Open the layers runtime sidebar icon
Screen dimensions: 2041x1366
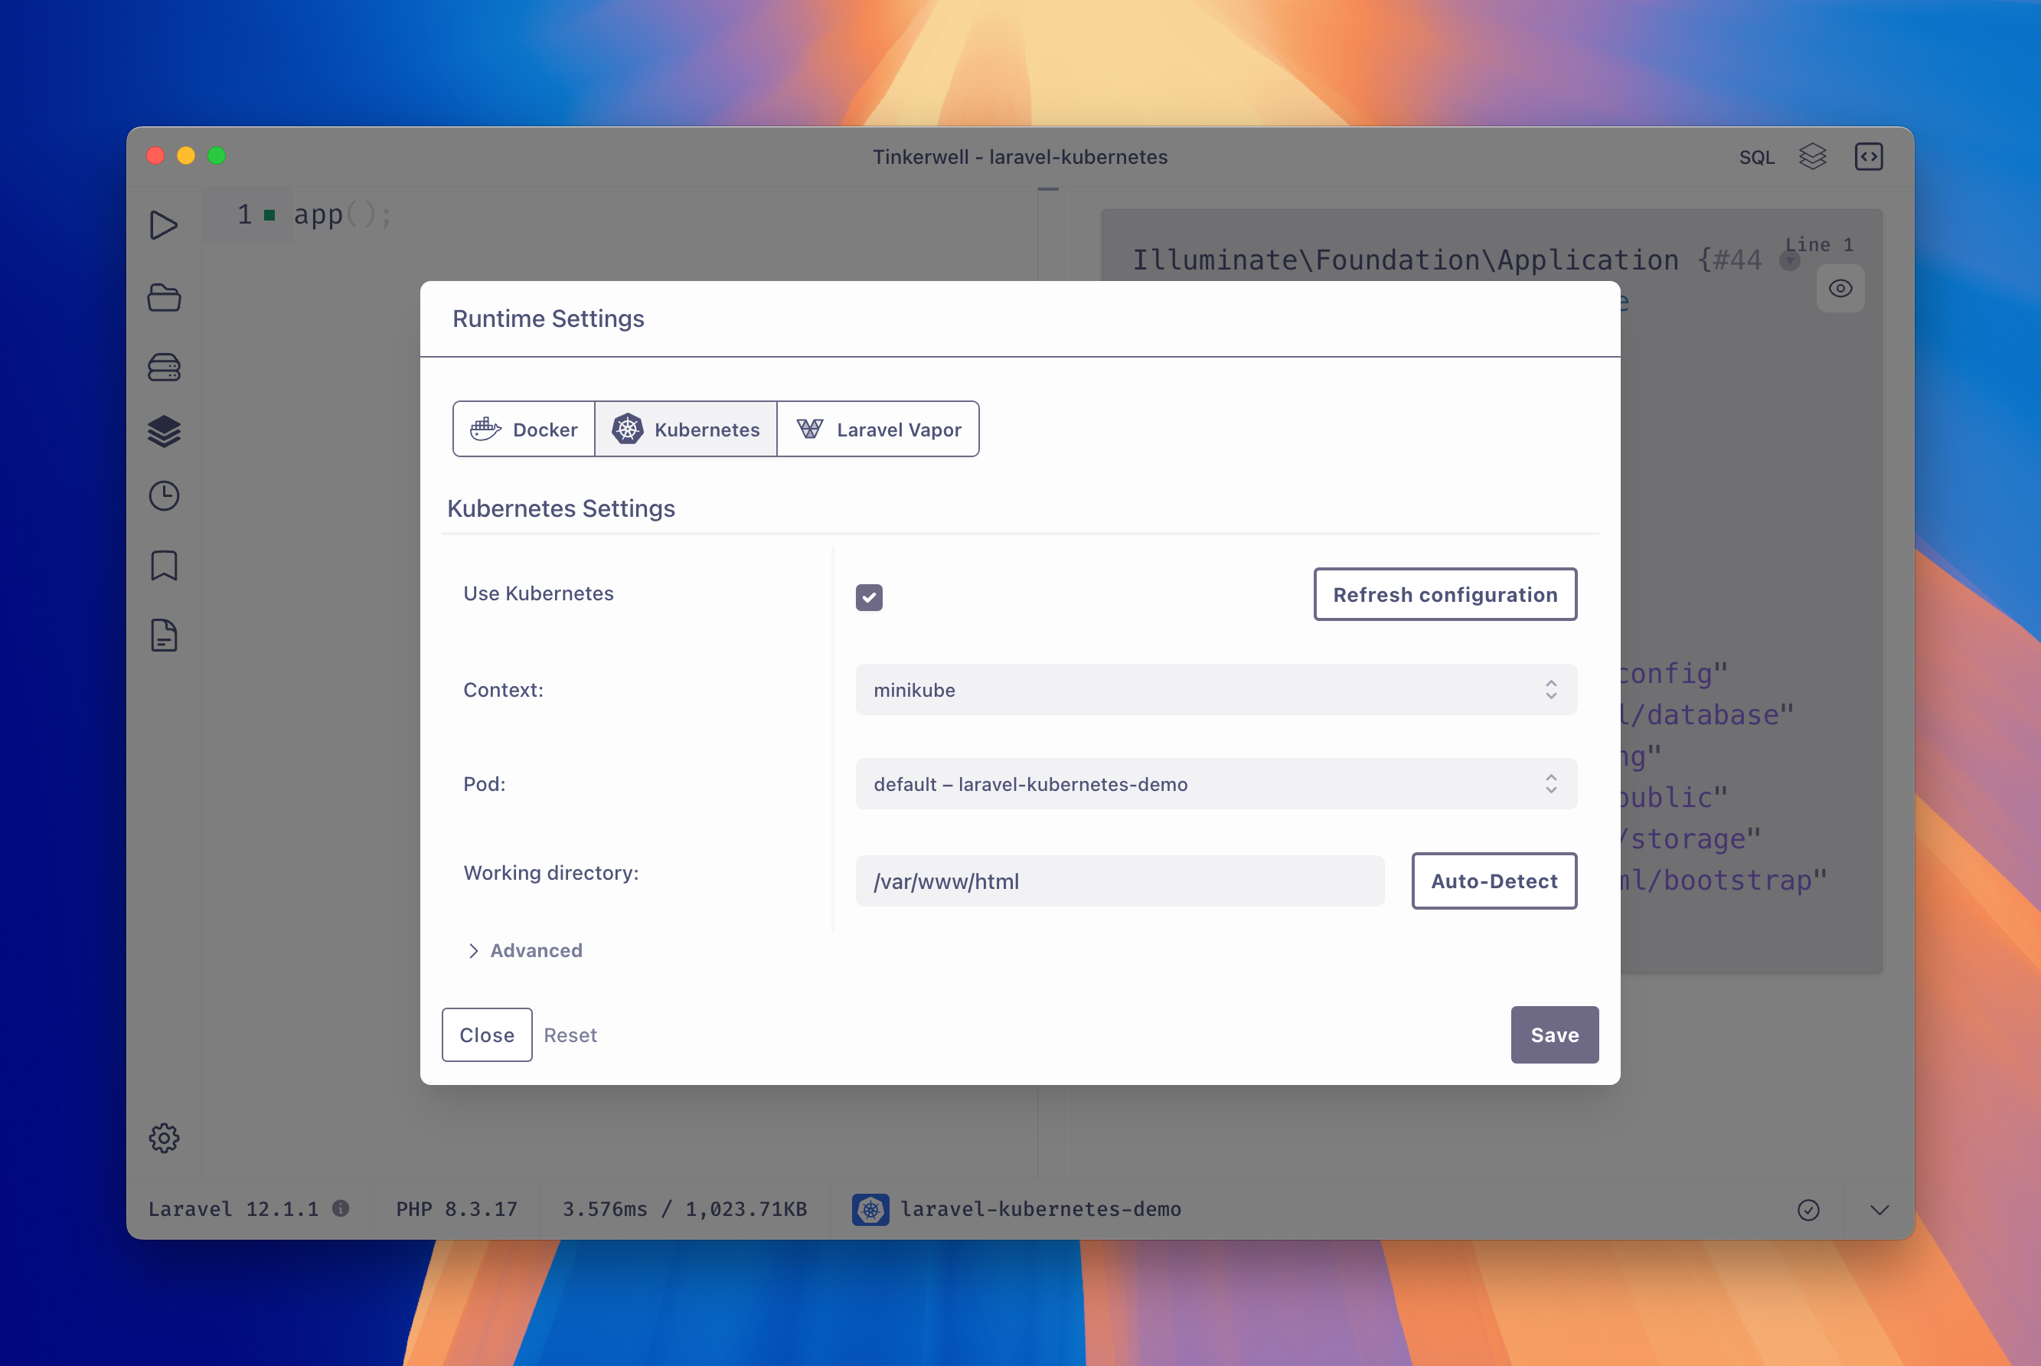164,431
